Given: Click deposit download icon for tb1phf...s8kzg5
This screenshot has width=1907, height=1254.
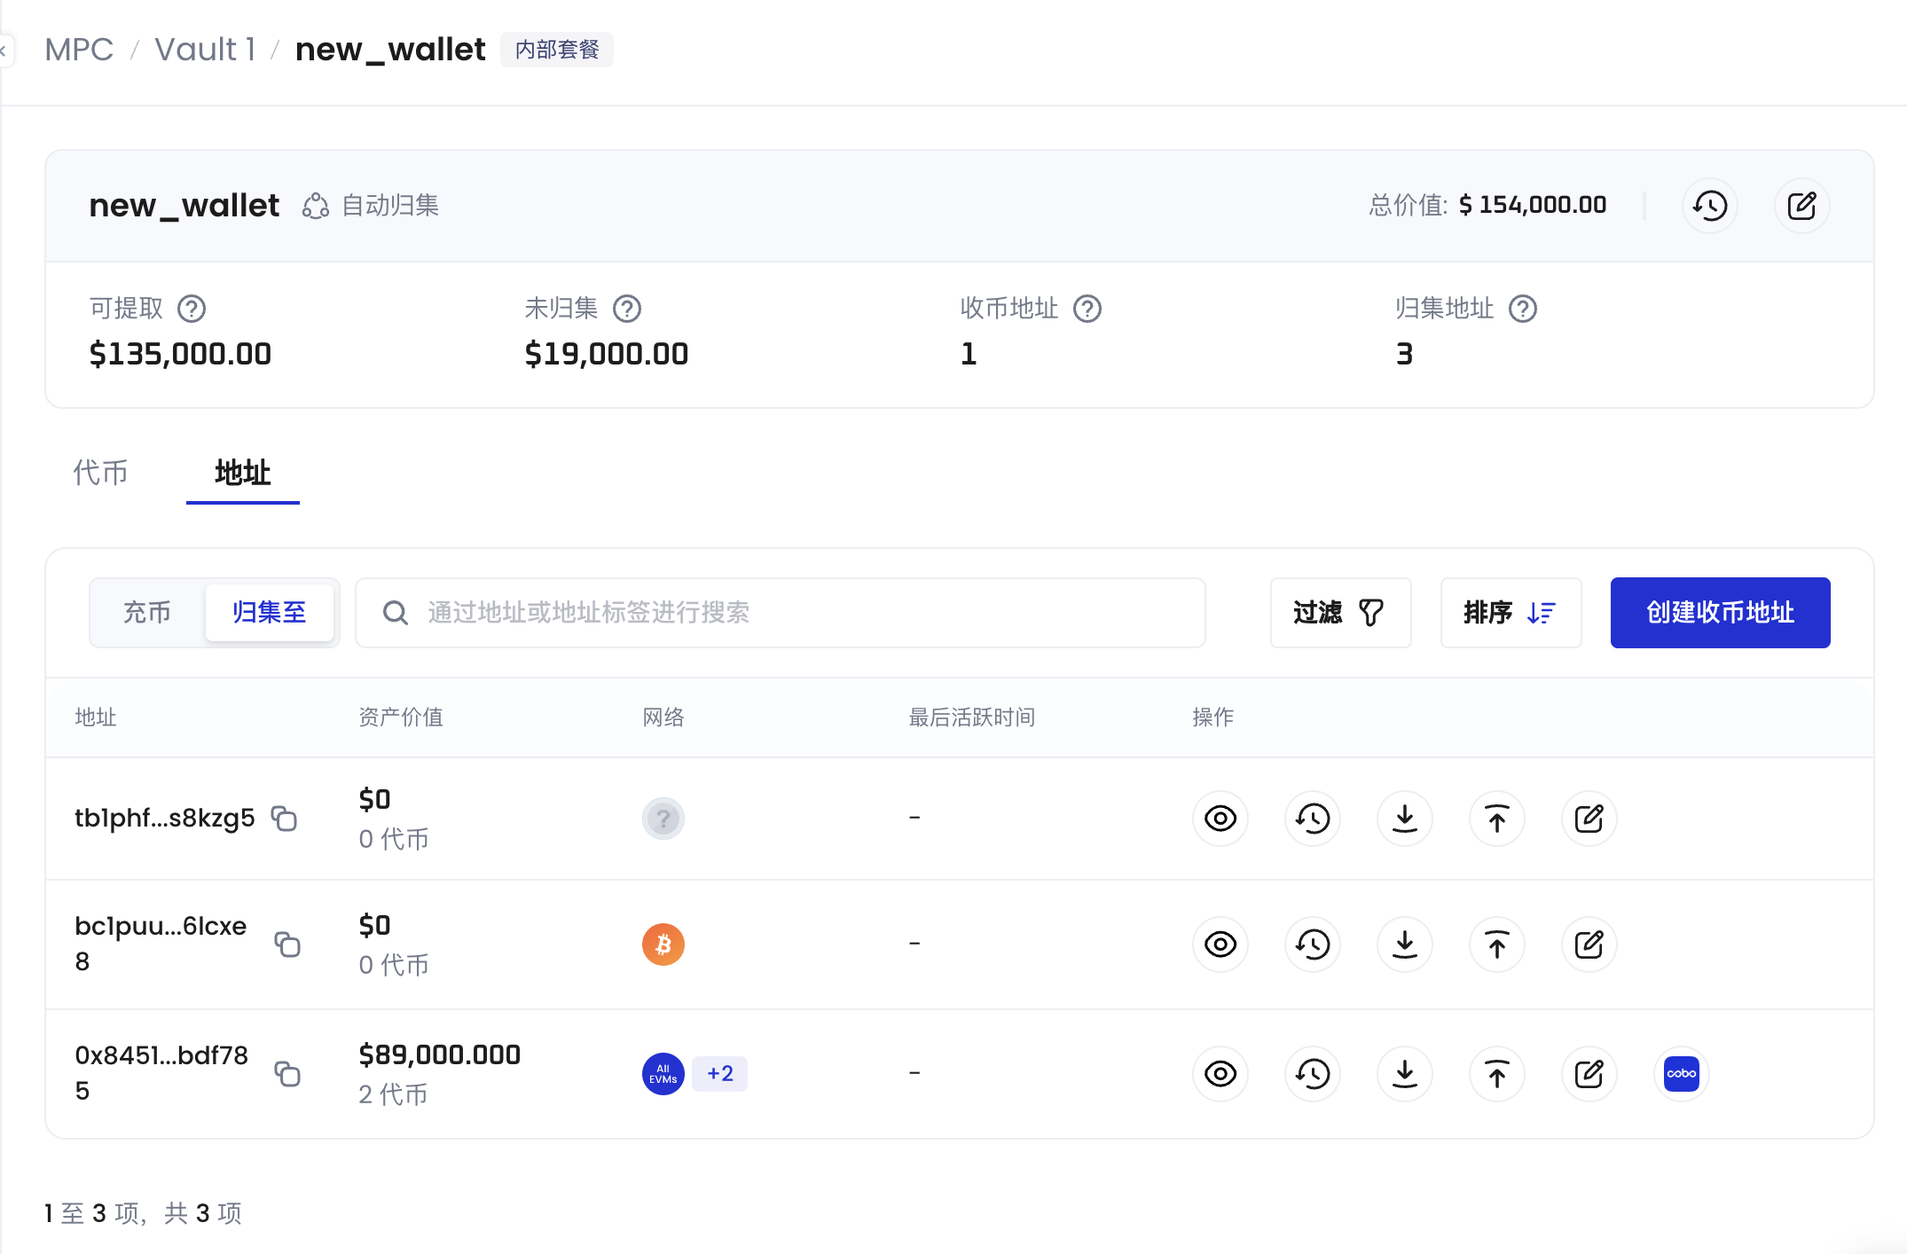Looking at the screenshot, I should [x=1405, y=818].
